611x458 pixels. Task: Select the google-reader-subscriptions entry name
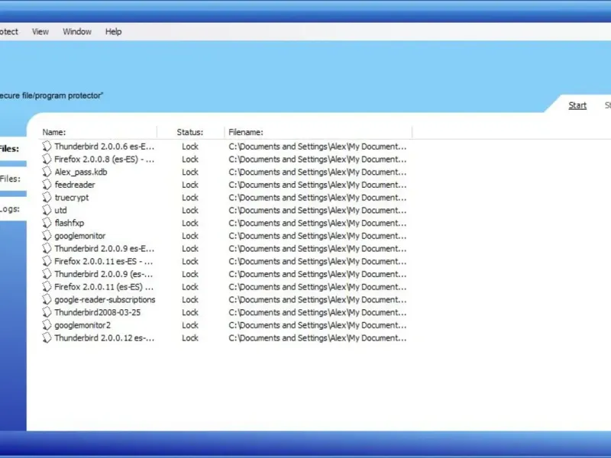tap(105, 299)
